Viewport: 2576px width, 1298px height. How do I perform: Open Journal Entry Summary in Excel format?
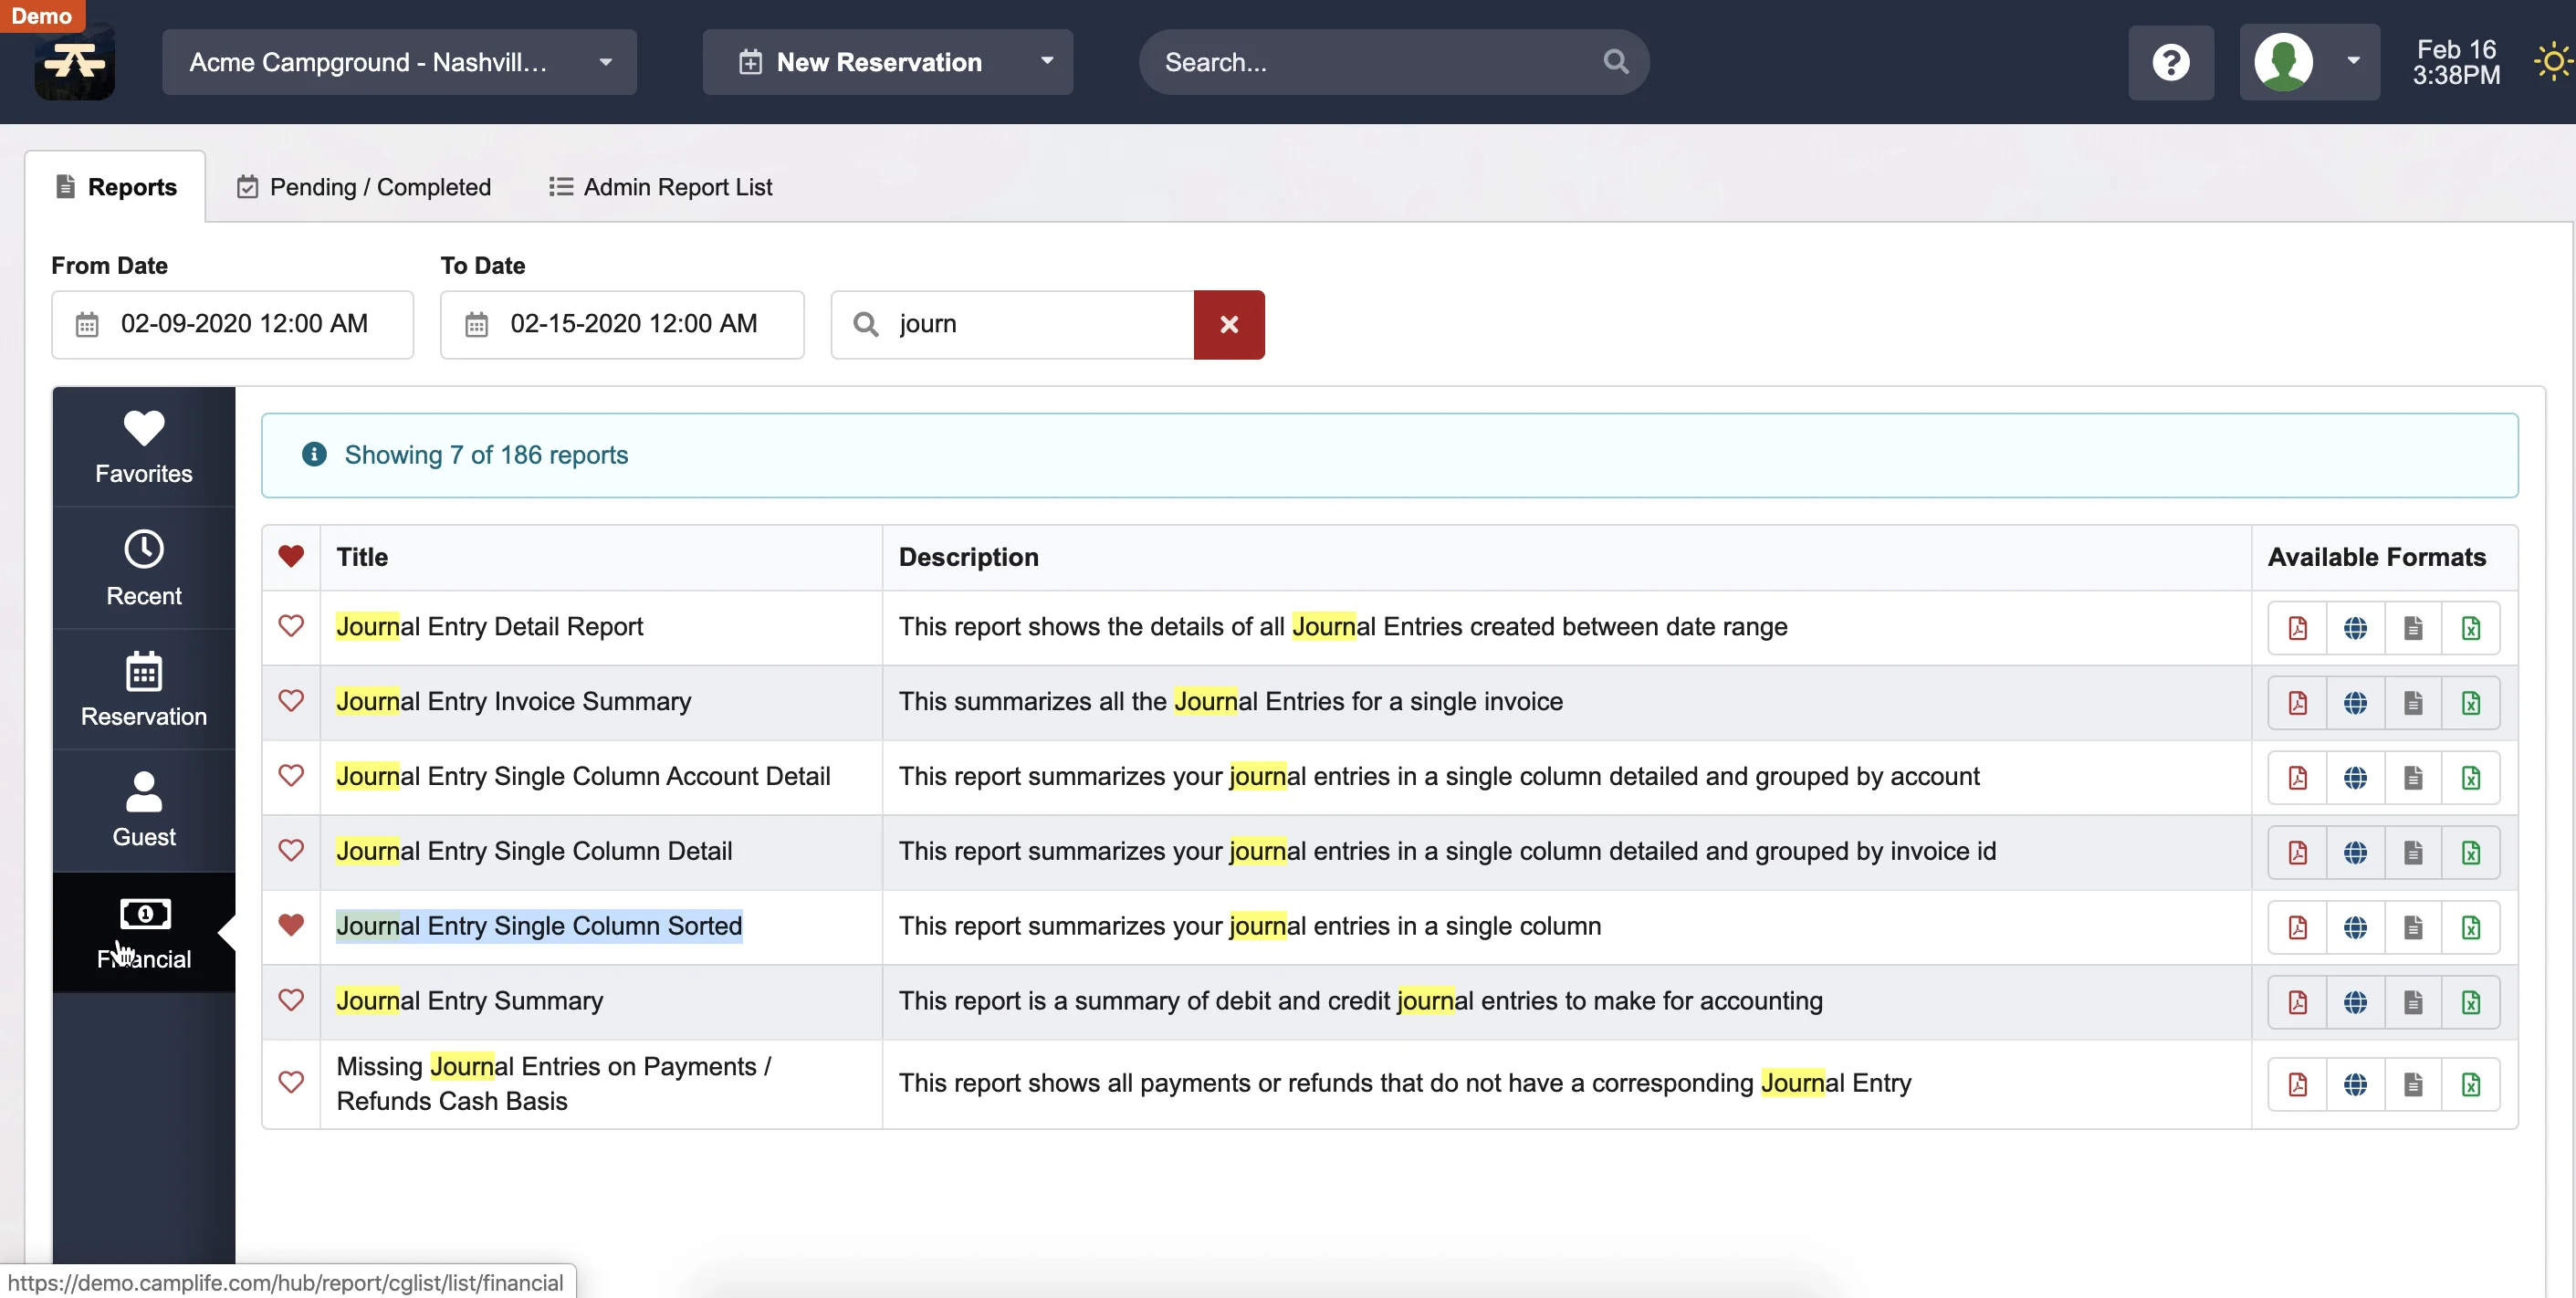(x=2471, y=1001)
